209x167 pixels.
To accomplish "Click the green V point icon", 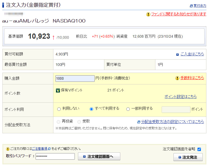I will tap(58, 90).
